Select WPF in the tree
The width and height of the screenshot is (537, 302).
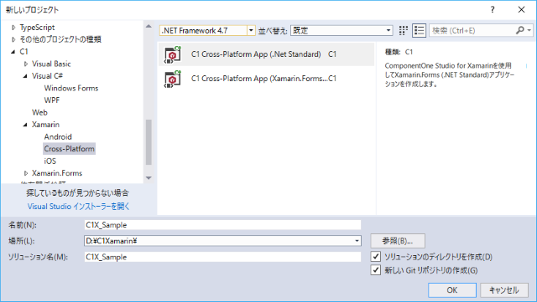click(52, 100)
